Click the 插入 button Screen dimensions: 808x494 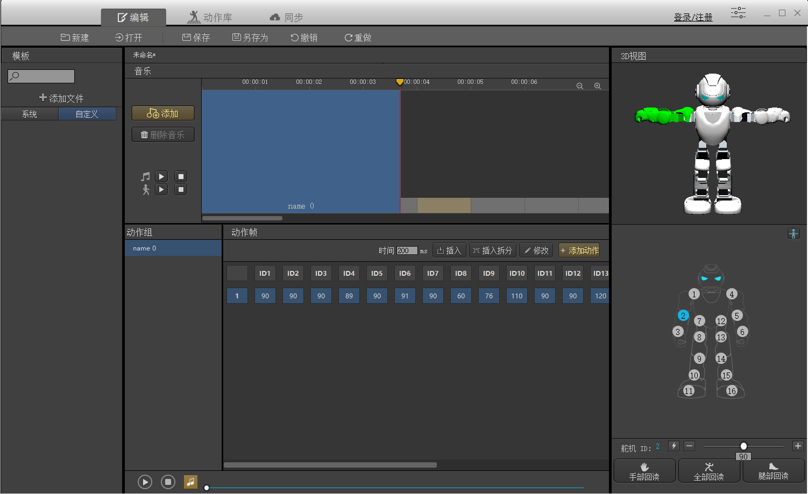pyautogui.click(x=449, y=250)
